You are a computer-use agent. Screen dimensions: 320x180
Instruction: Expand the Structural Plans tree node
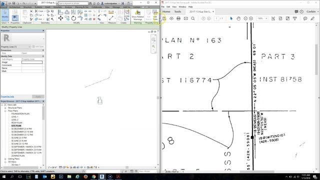point(5,108)
